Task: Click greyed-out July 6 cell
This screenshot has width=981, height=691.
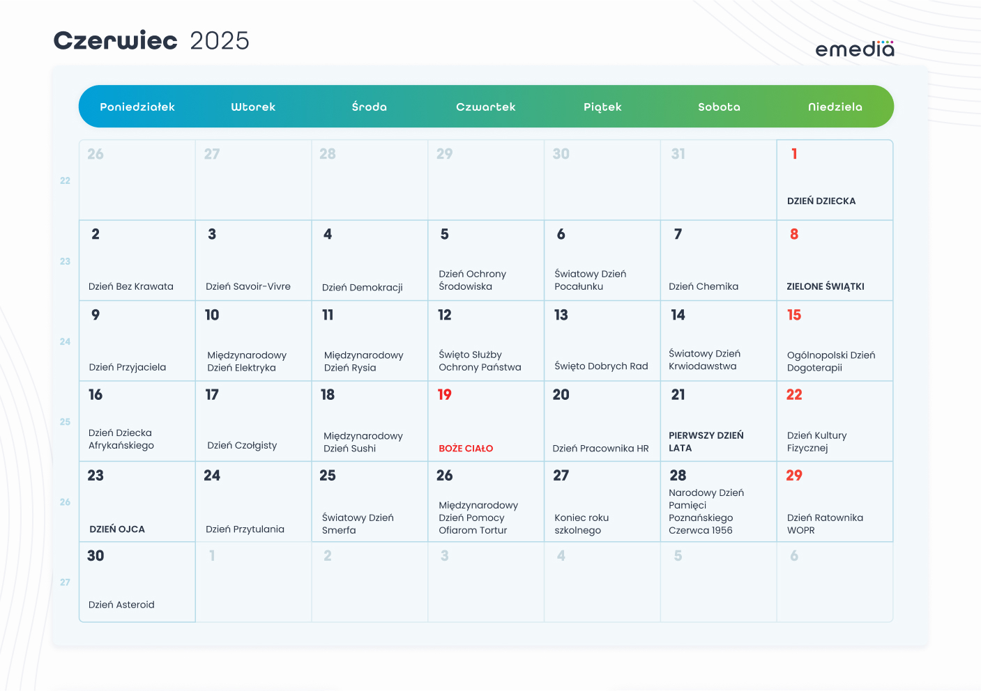Action: pyautogui.click(x=835, y=582)
